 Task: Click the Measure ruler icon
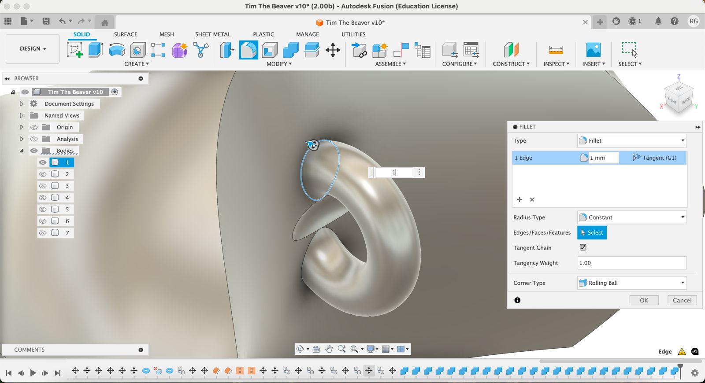[556, 50]
